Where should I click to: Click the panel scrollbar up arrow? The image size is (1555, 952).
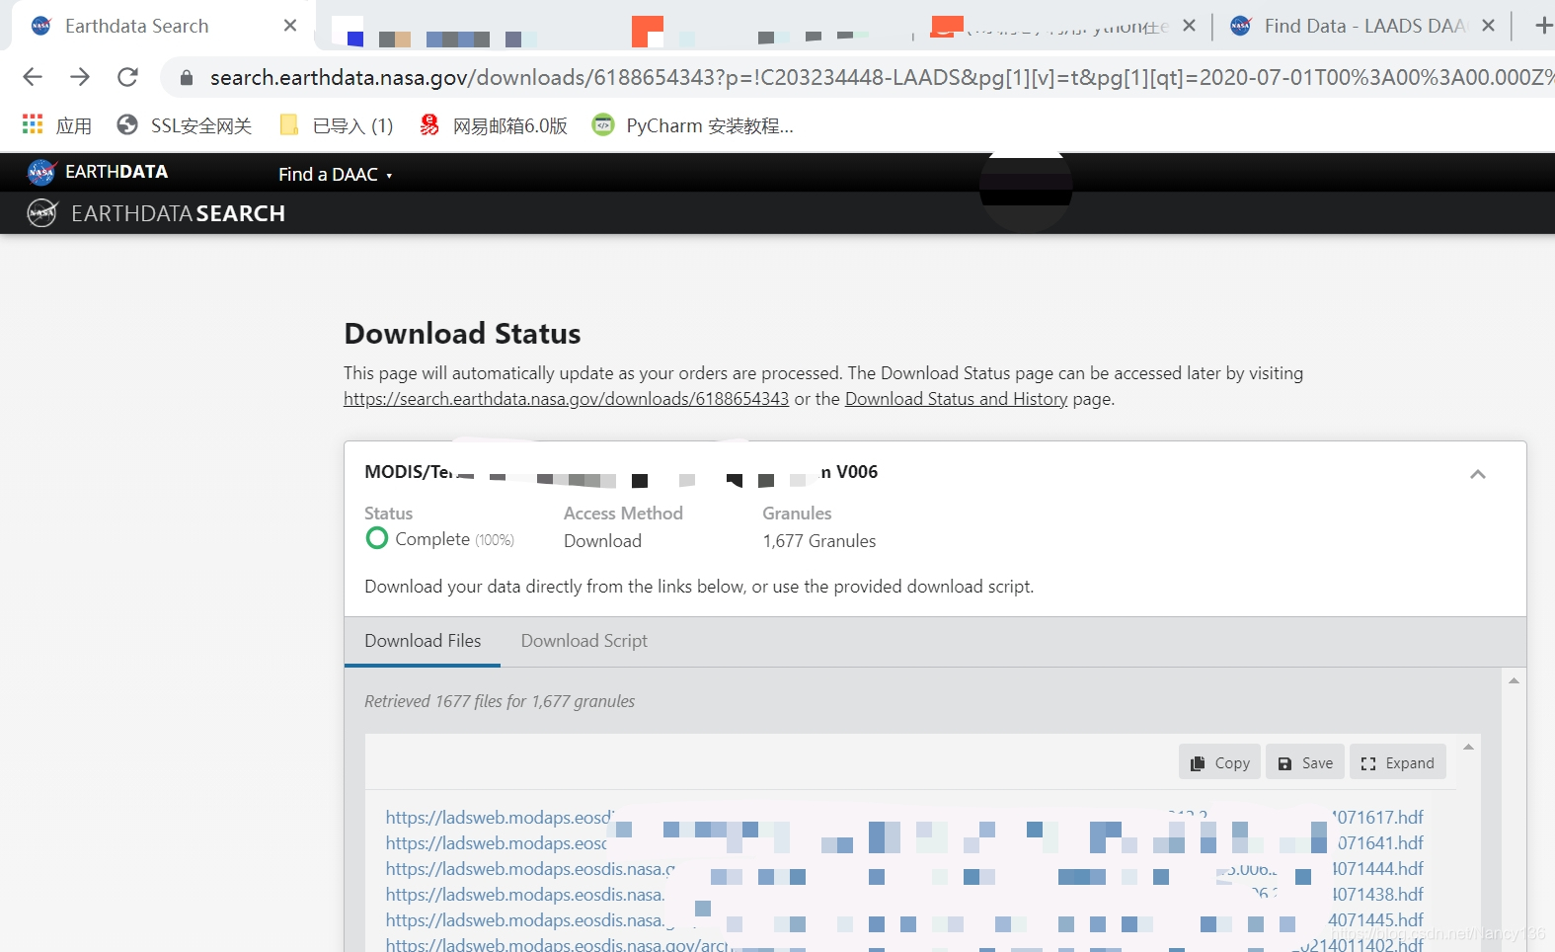[1514, 680]
